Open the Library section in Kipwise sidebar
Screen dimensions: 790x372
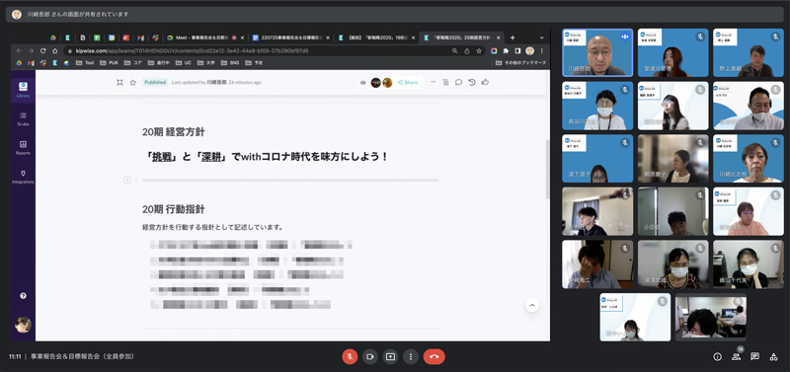coord(23,90)
